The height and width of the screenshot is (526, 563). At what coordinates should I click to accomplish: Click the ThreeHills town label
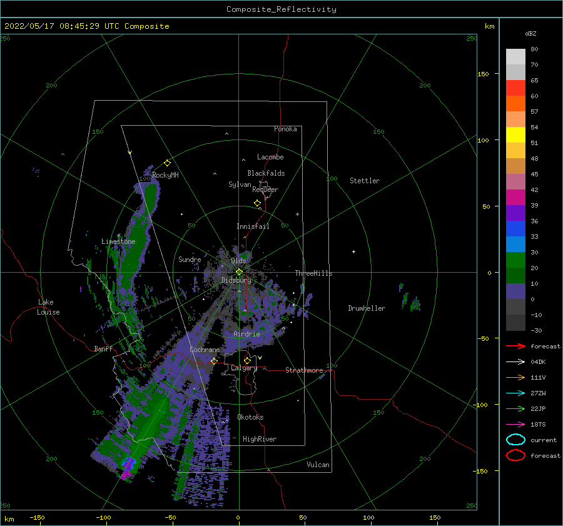tap(314, 273)
